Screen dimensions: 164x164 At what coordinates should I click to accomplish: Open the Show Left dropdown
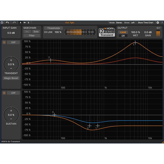pyautogui.click(x=129, y=23)
